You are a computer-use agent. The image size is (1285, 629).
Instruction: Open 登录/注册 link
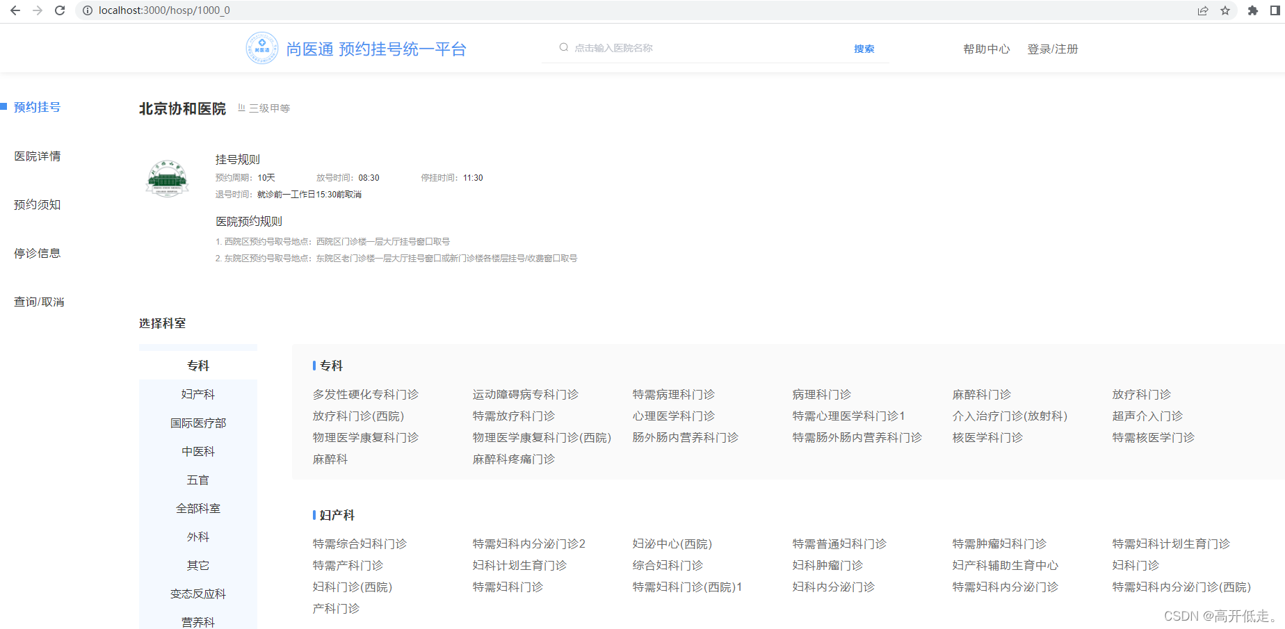(1052, 49)
